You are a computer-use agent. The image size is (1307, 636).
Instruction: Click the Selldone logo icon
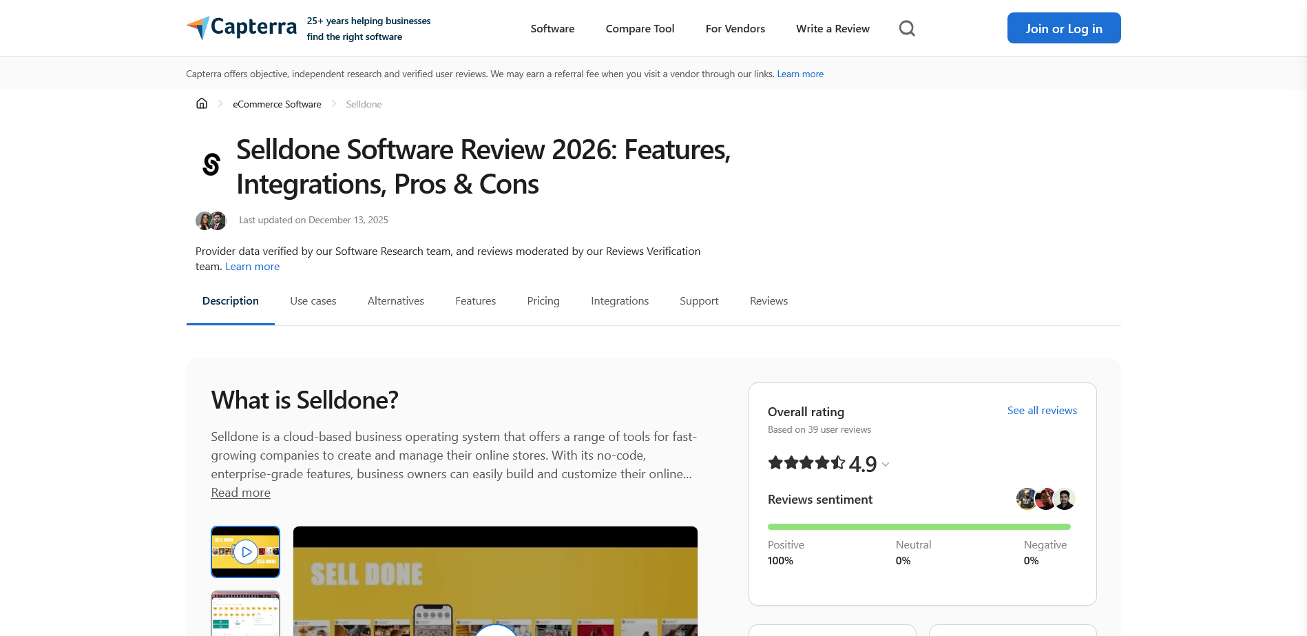[x=211, y=165]
